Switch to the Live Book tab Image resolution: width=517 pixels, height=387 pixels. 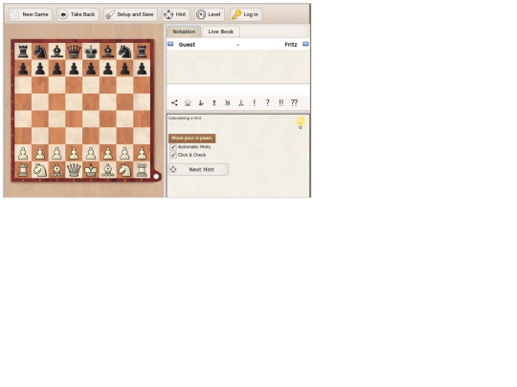(x=221, y=32)
